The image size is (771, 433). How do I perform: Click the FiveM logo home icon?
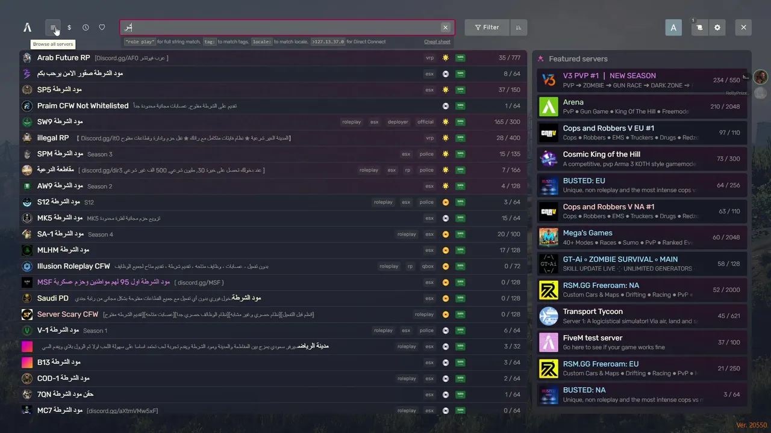pyautogui.click(x=27, y=27)
